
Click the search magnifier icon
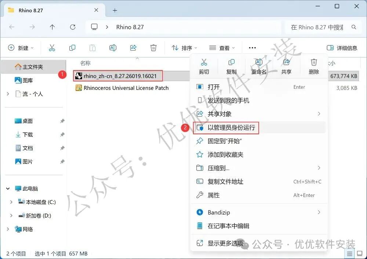[x=354, y=27]
